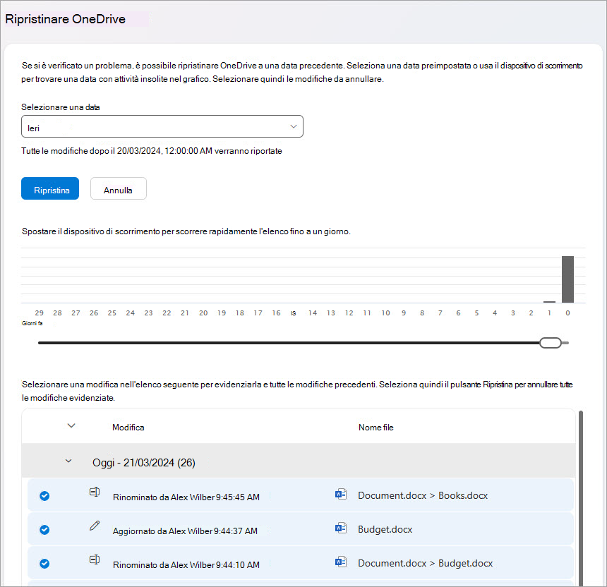Screen dimensions: 607x587
Task: Click the 'Oggi - 21/03/2024 (26)' group label
Action: 143,463
